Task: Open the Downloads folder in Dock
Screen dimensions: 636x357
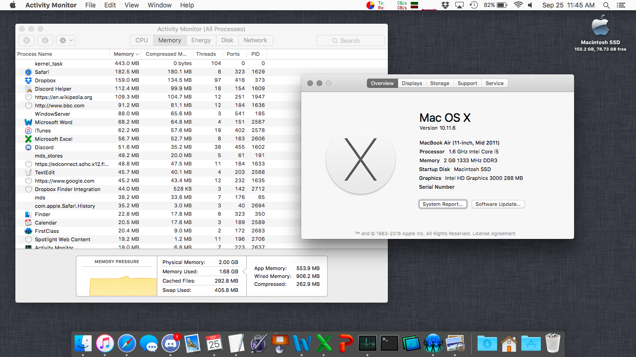Action: tap(487, 344)
